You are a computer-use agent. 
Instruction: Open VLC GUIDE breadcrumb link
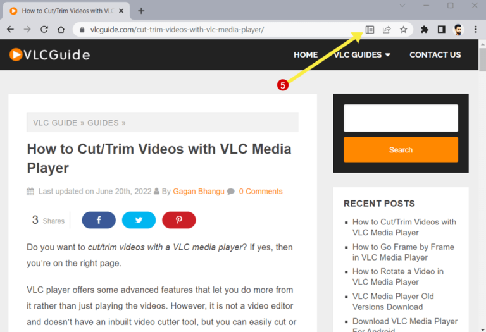pyautogui.click(x=55, y=123)
